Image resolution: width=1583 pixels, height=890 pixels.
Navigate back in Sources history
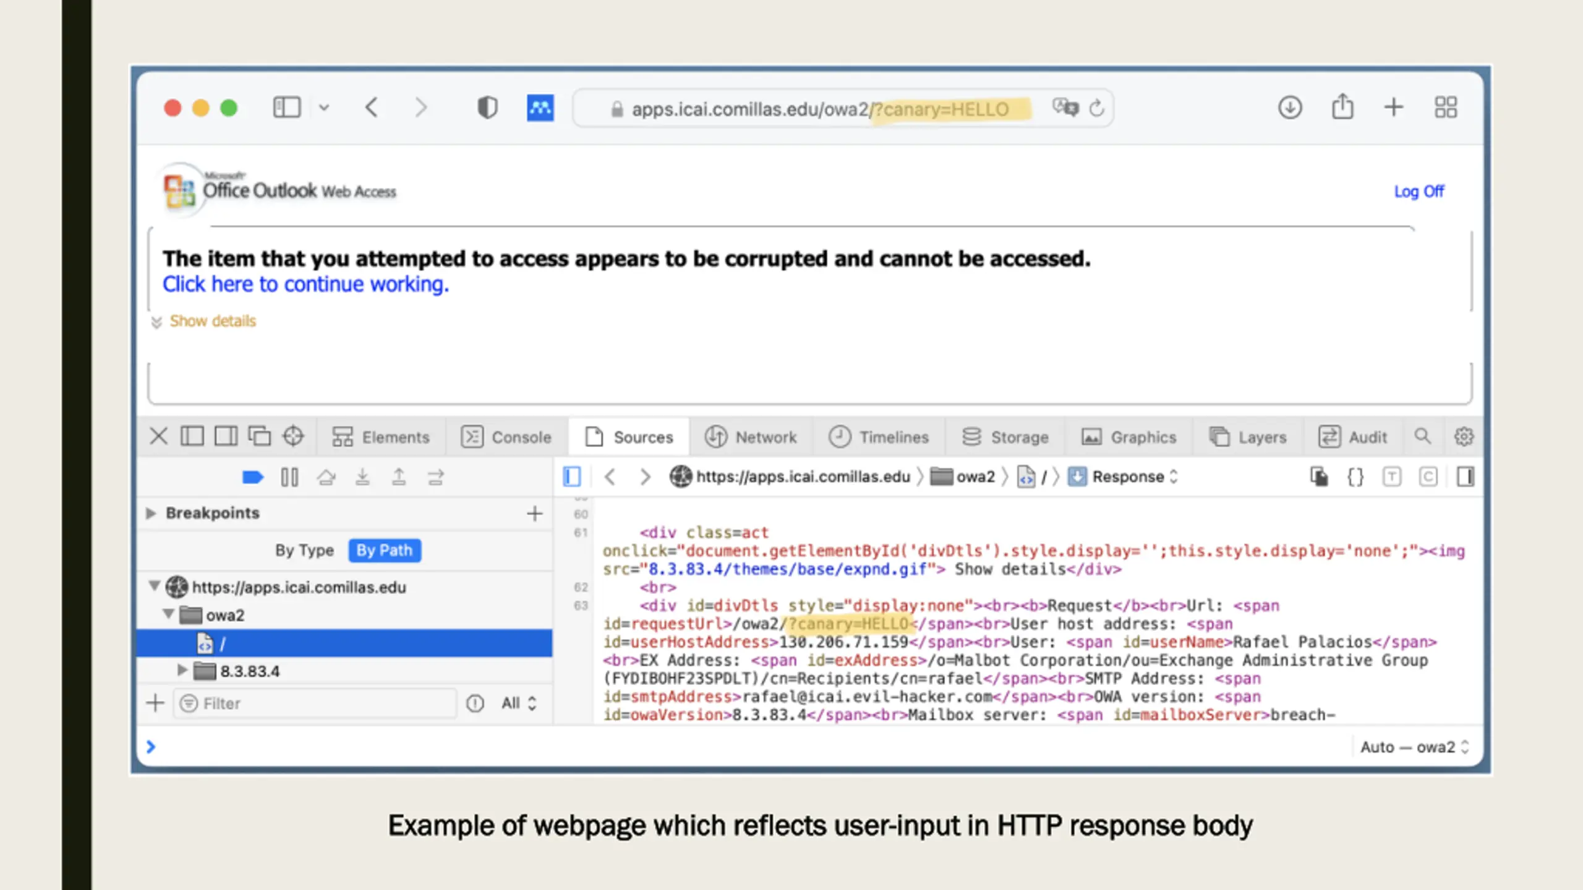pyautogui.click(x=610, y=477)
